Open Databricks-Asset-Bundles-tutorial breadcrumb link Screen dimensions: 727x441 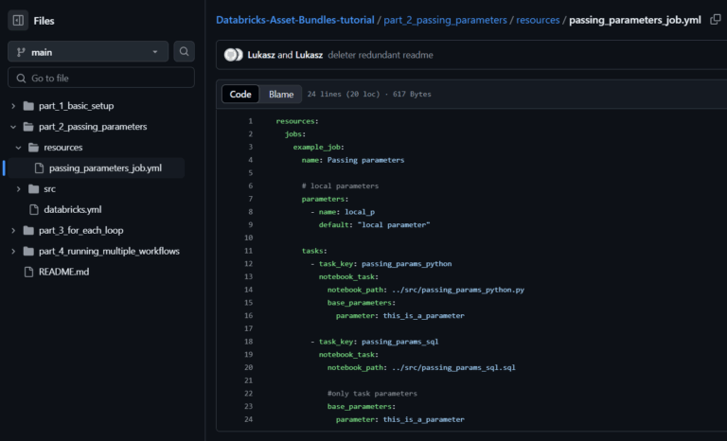295,20
